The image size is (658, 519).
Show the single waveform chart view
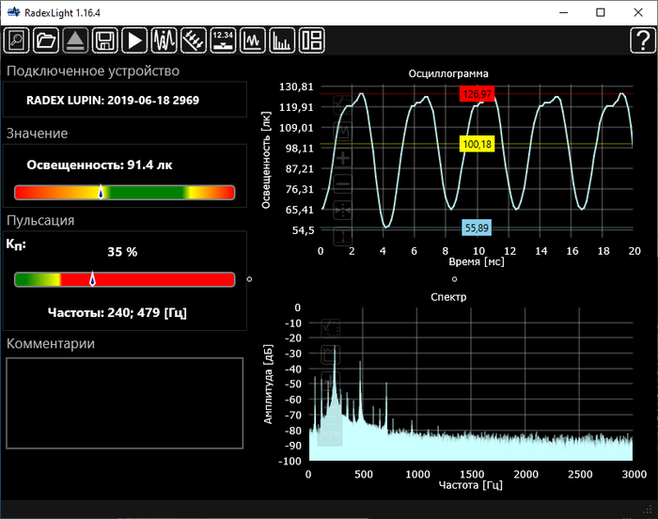(252, 39)
